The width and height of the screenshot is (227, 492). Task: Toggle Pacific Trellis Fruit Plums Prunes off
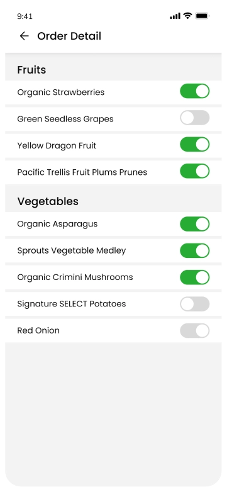[x=195, y=171]
